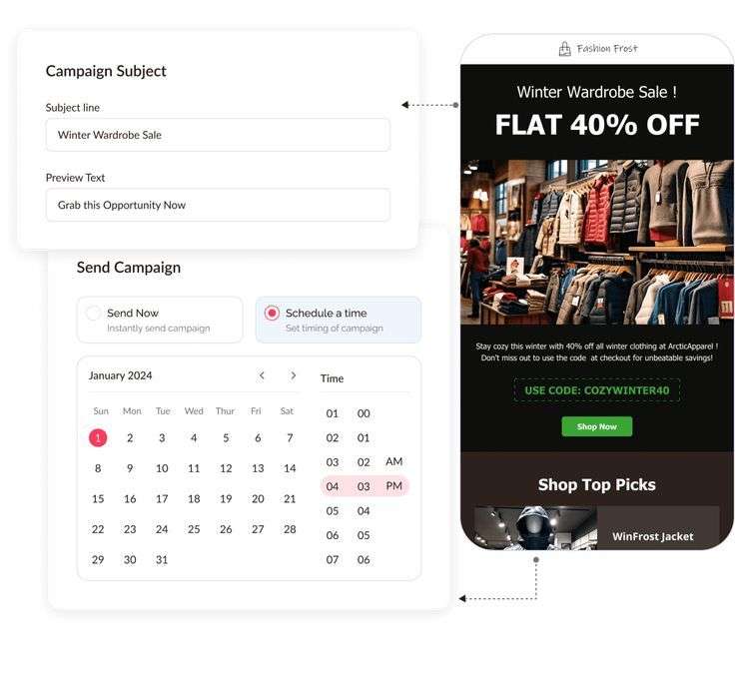Select January 17 on the calendar

pyautogui.click(x=162, y=498)
